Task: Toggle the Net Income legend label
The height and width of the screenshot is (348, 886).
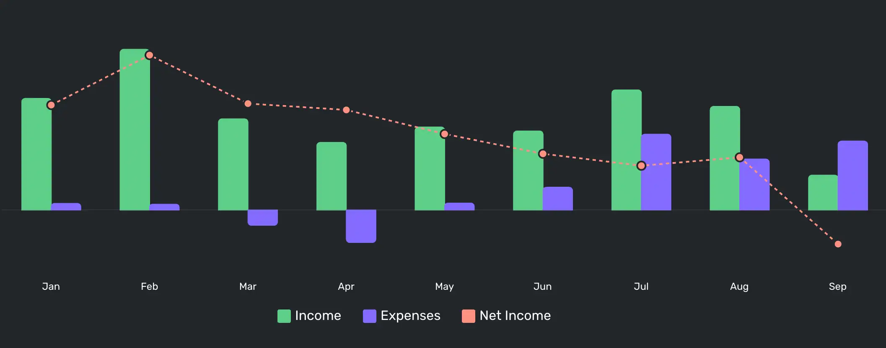Action: [515, 316]
